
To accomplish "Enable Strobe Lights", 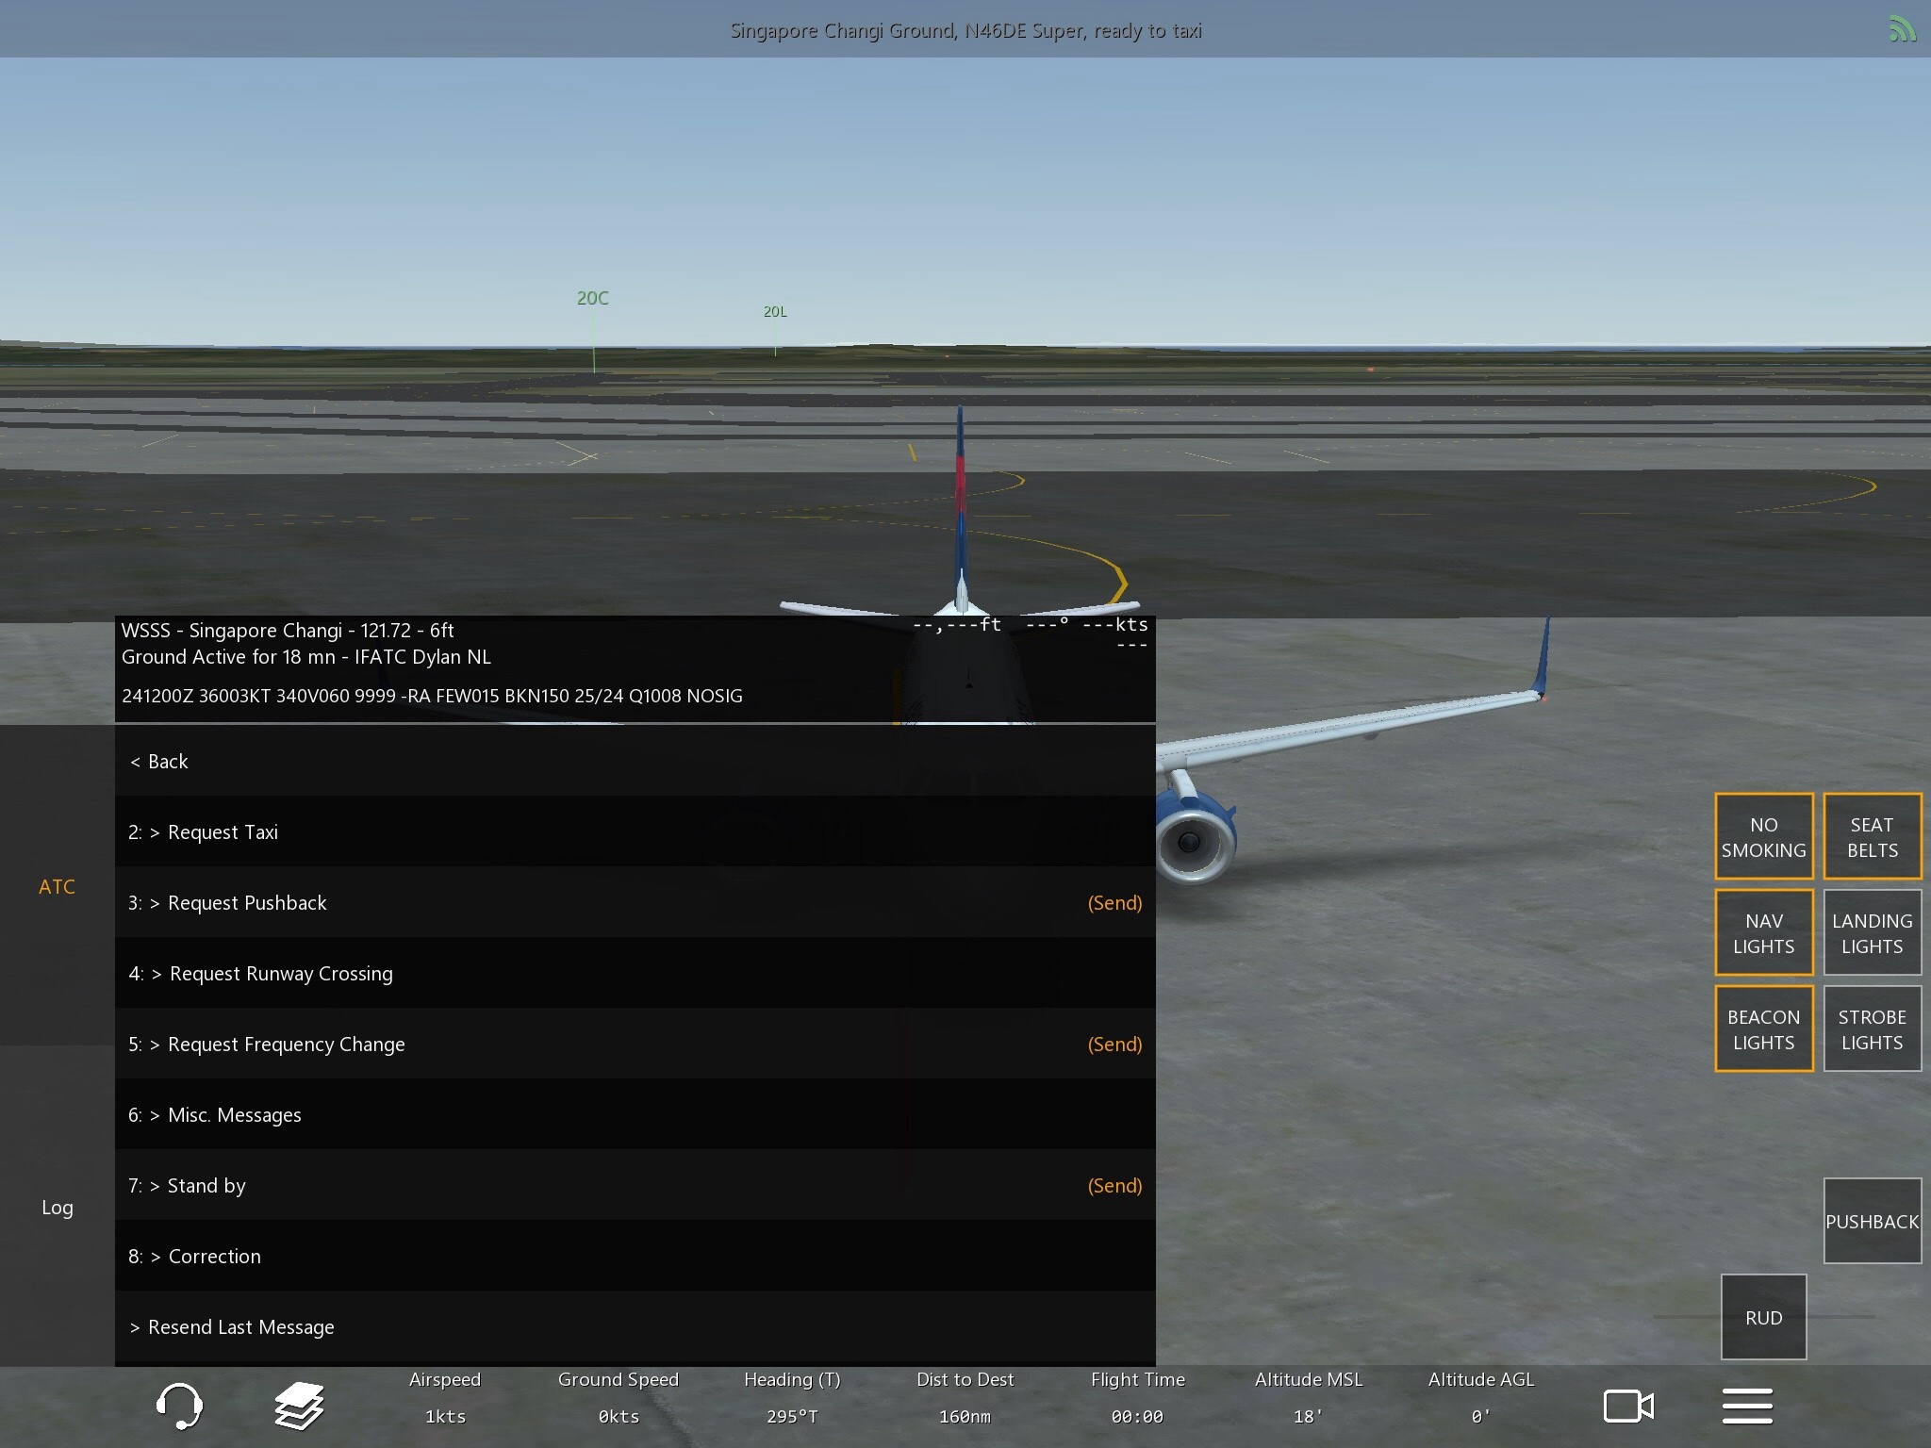I will [x=1872, y=1028].
